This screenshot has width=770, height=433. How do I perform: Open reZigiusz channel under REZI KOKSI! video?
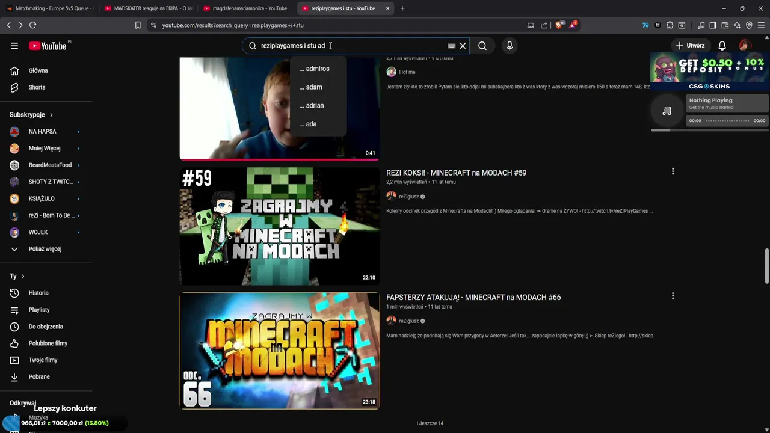click(x=408, y=197)
